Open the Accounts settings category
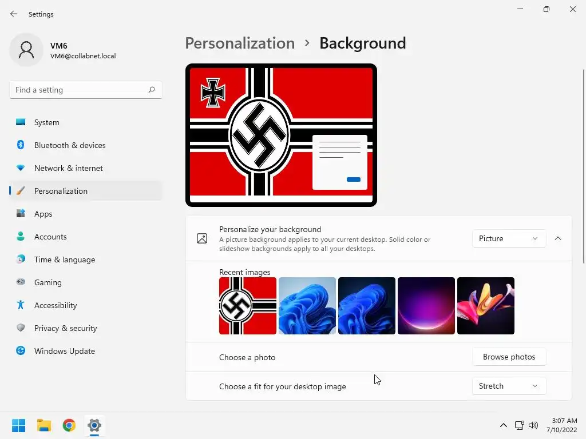 click(x=86, y=237)
